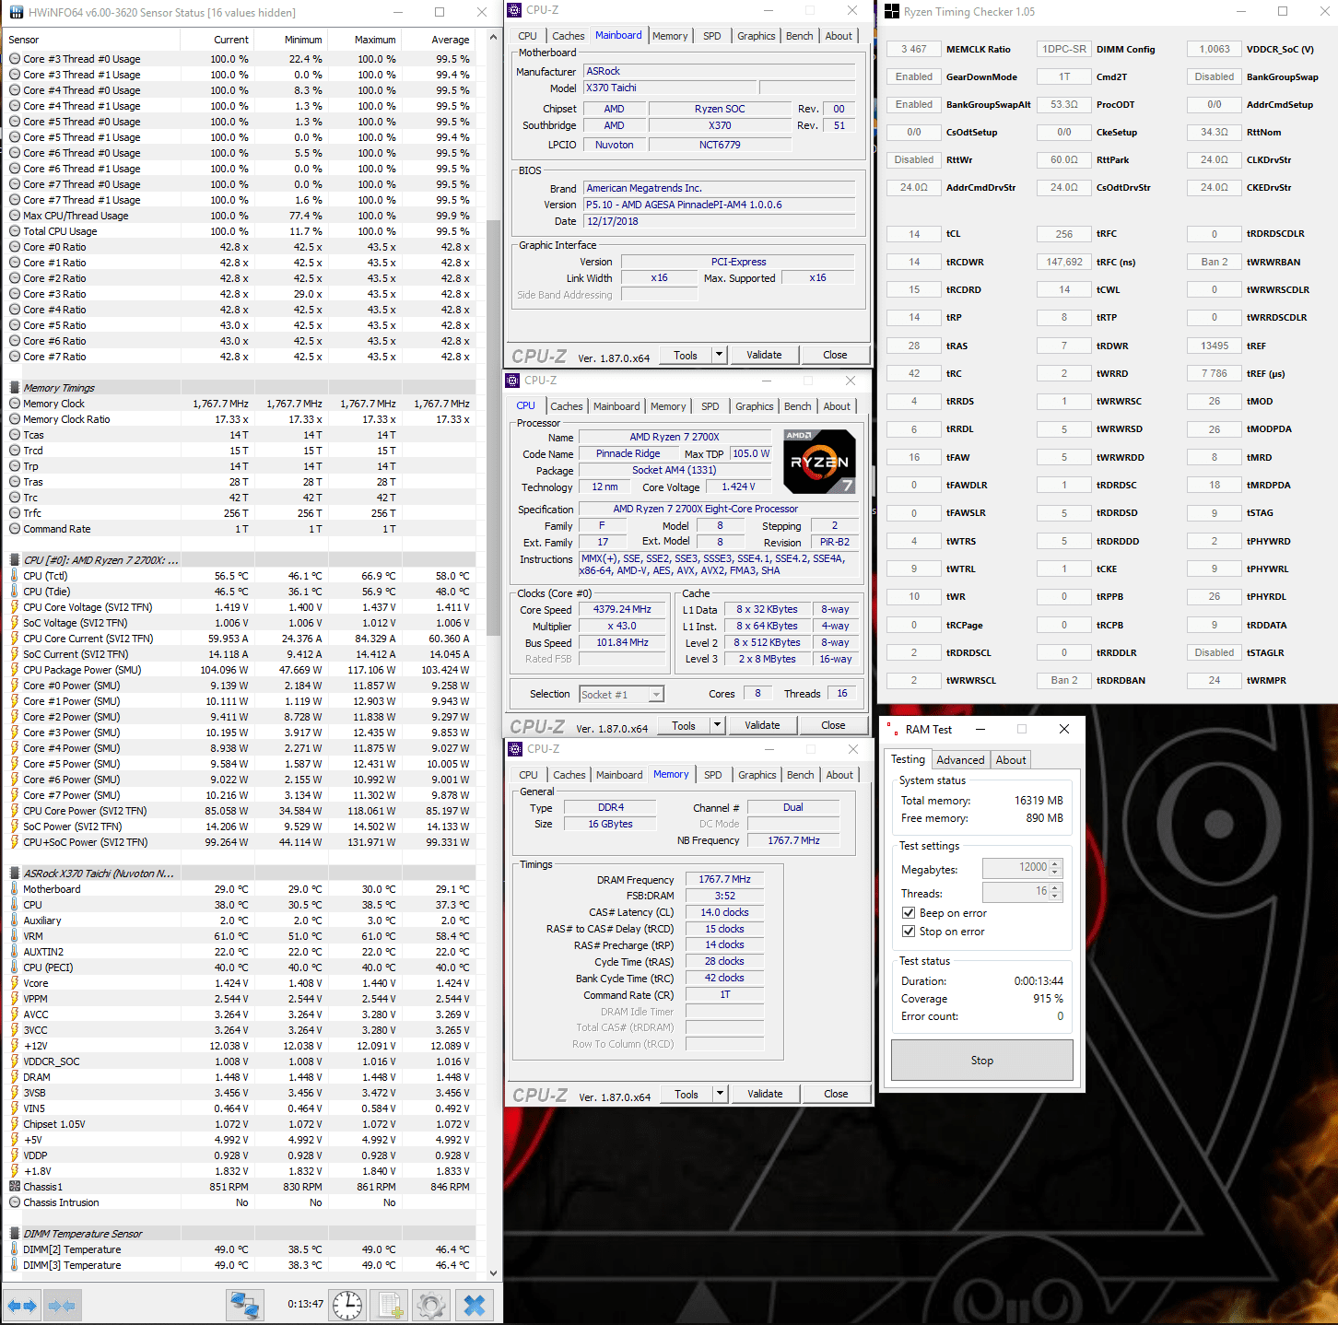Click the CPU [#0] AMD Ryzen section icon
The image size is (1338, 1325).
pyautogui.click(x=15, y=560)
